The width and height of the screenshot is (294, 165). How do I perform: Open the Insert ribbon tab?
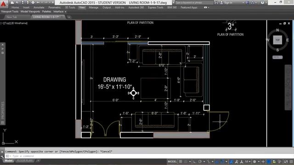point(26,7)
